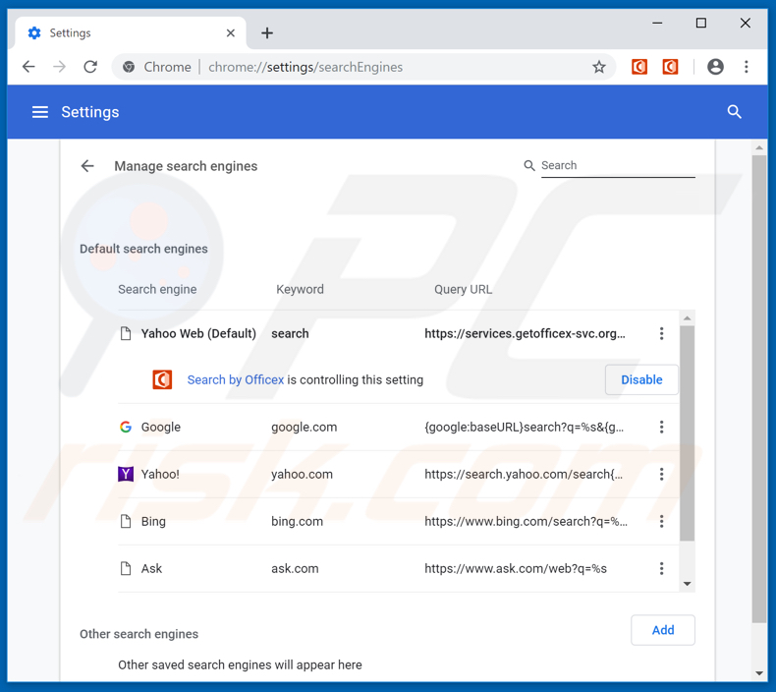Click the search.yahoo.com query URL text
The height and width of the screenshot is (692, 776).
pos(524,474)
